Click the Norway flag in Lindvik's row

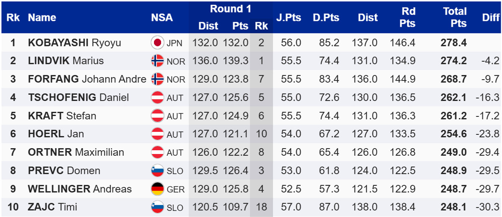coord(157,61)
